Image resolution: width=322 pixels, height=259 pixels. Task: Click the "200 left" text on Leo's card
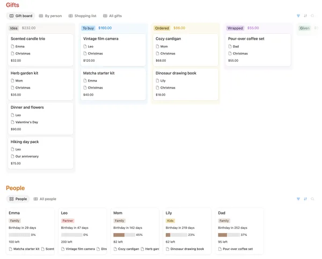click(x=67, y=242)
